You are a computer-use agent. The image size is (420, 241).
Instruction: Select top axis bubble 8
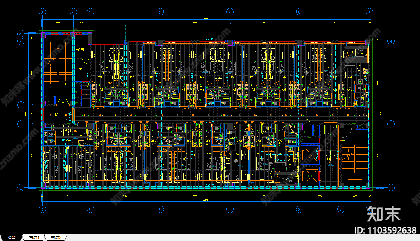click(299, 12)
